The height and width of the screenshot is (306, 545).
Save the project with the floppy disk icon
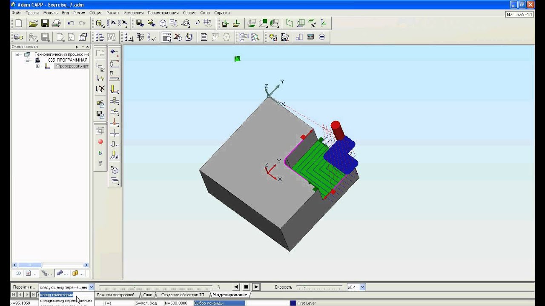pos(45,23)
